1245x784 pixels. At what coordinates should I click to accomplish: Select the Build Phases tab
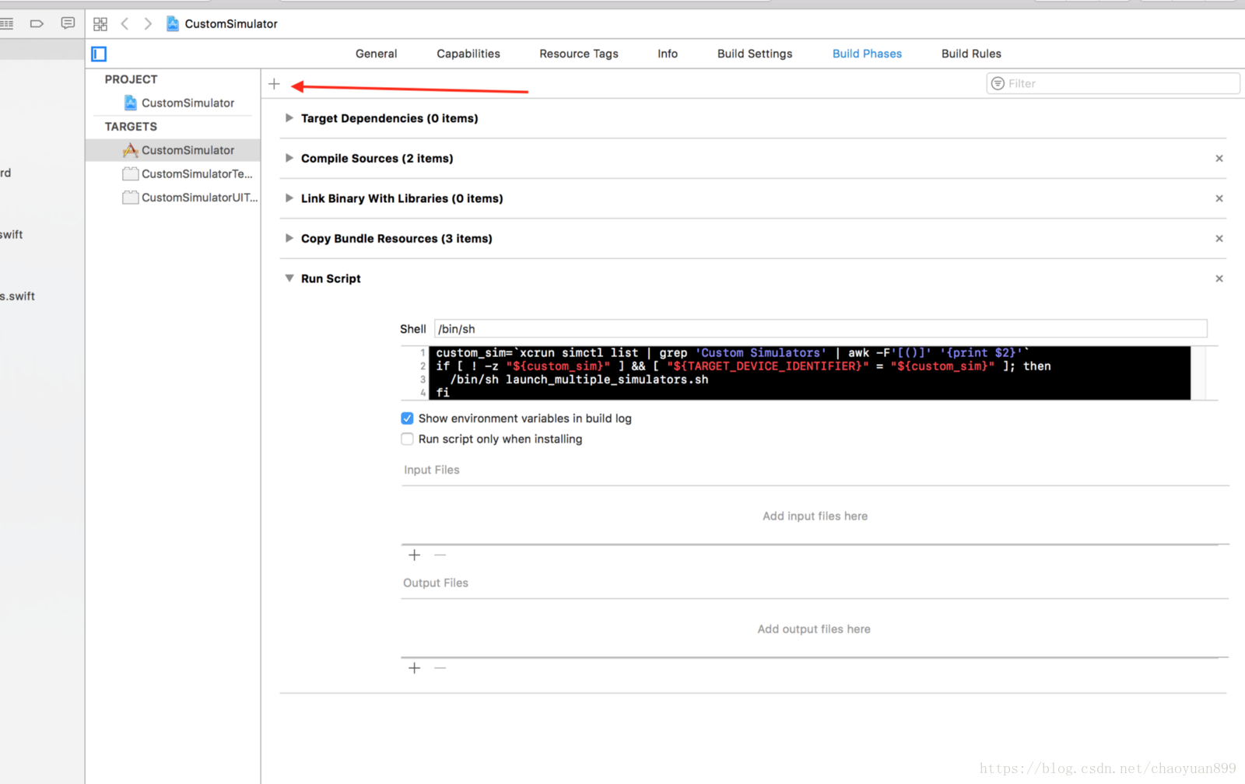point(867,54)
